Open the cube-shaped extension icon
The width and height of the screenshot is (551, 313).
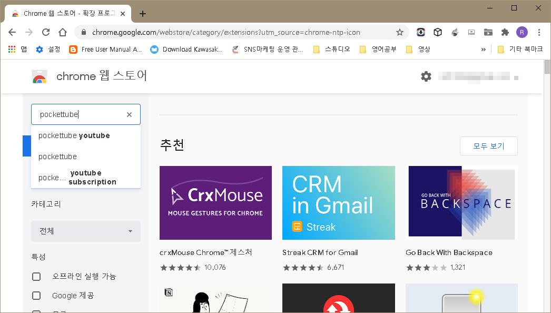coord(438,32)
